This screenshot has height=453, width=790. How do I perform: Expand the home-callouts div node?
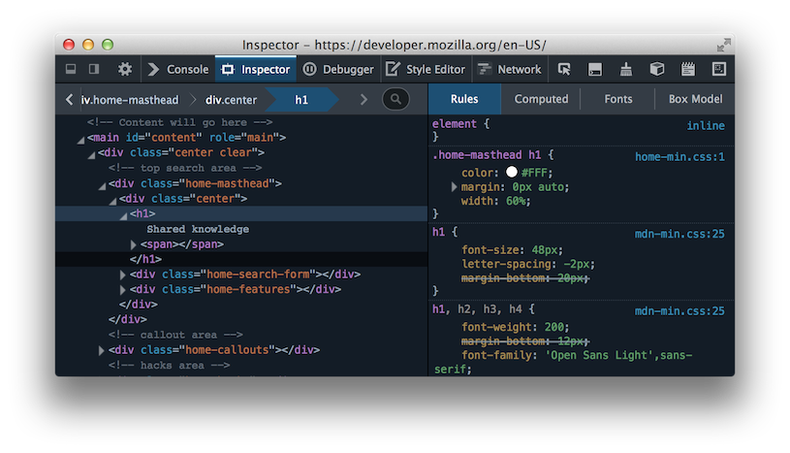click(102, 350)
